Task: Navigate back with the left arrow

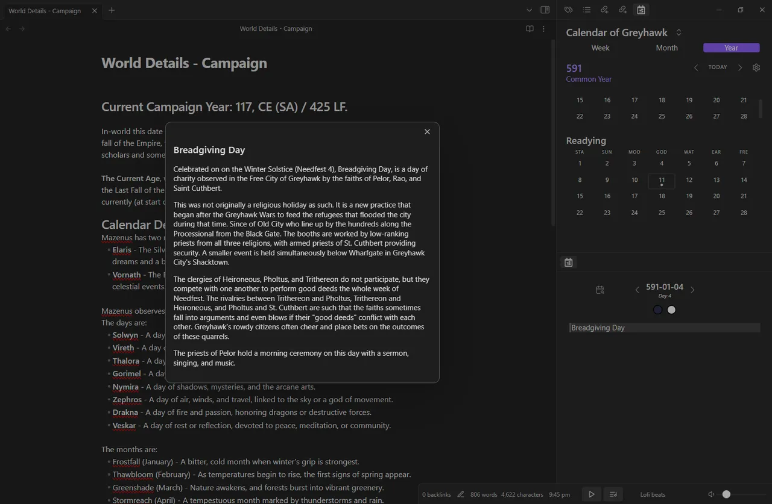Action: point(8,29)
